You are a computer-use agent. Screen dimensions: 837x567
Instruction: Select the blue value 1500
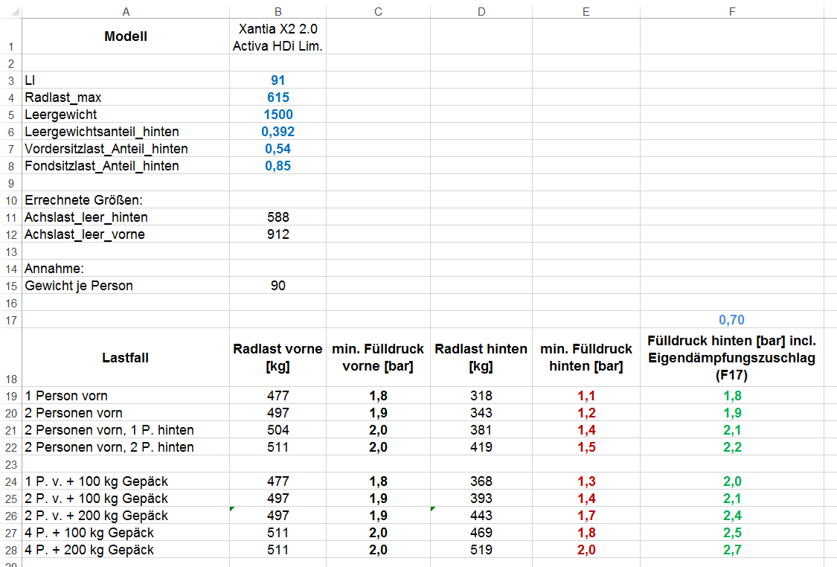278,115
